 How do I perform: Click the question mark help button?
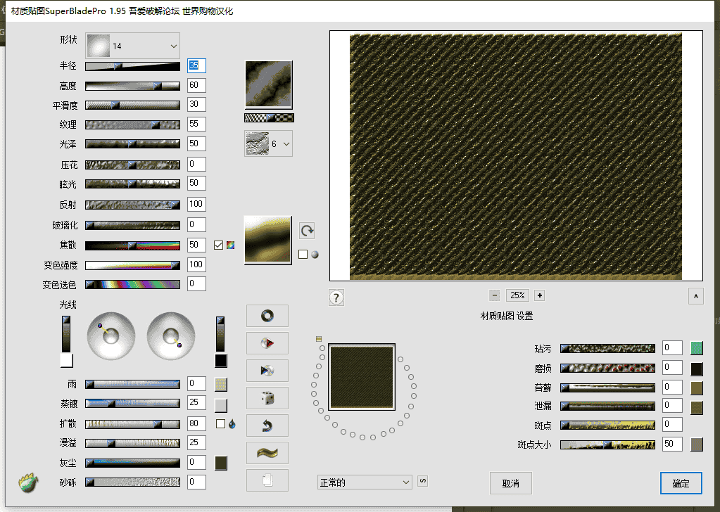click(336, 297)
